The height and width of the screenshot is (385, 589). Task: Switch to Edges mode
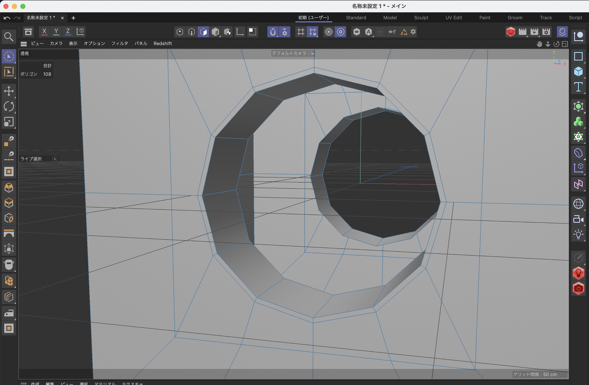[x=191, y=32]
